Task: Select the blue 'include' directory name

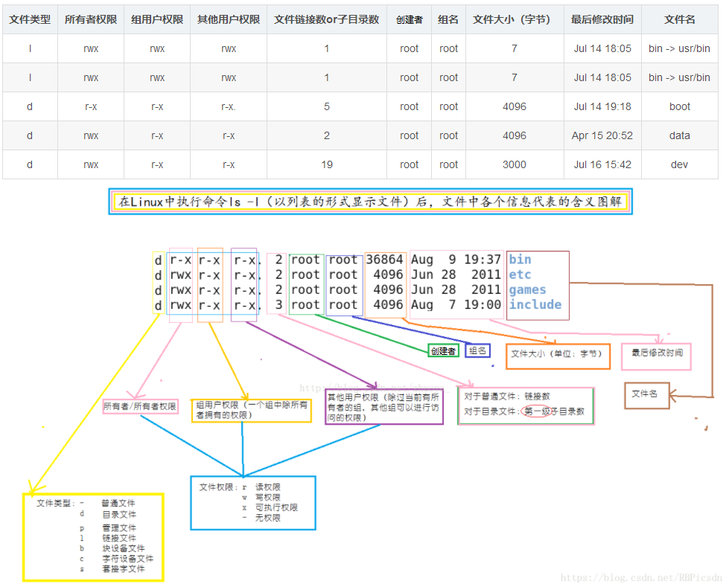Action: pos(535,305)
